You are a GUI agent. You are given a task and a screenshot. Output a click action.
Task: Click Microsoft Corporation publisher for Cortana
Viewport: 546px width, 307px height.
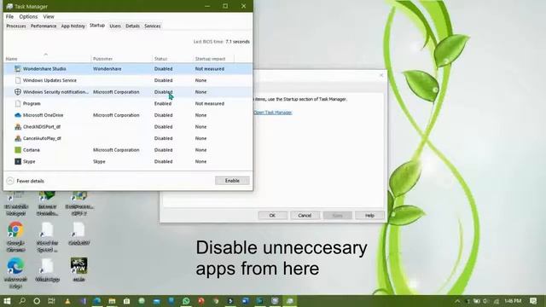(116, 150)
